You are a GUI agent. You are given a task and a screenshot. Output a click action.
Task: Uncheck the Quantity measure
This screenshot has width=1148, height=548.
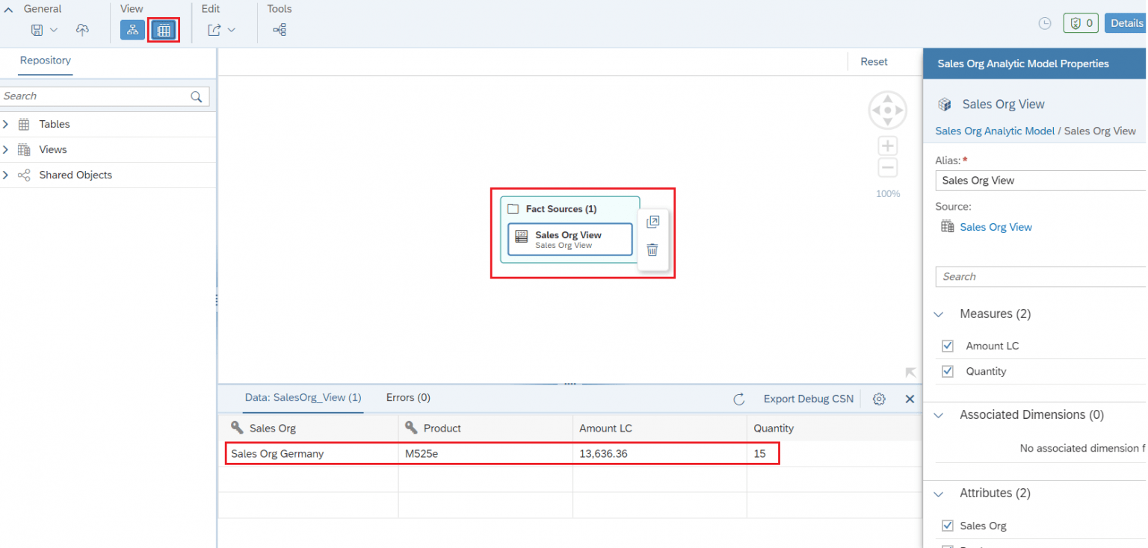[x=947, y=371]
